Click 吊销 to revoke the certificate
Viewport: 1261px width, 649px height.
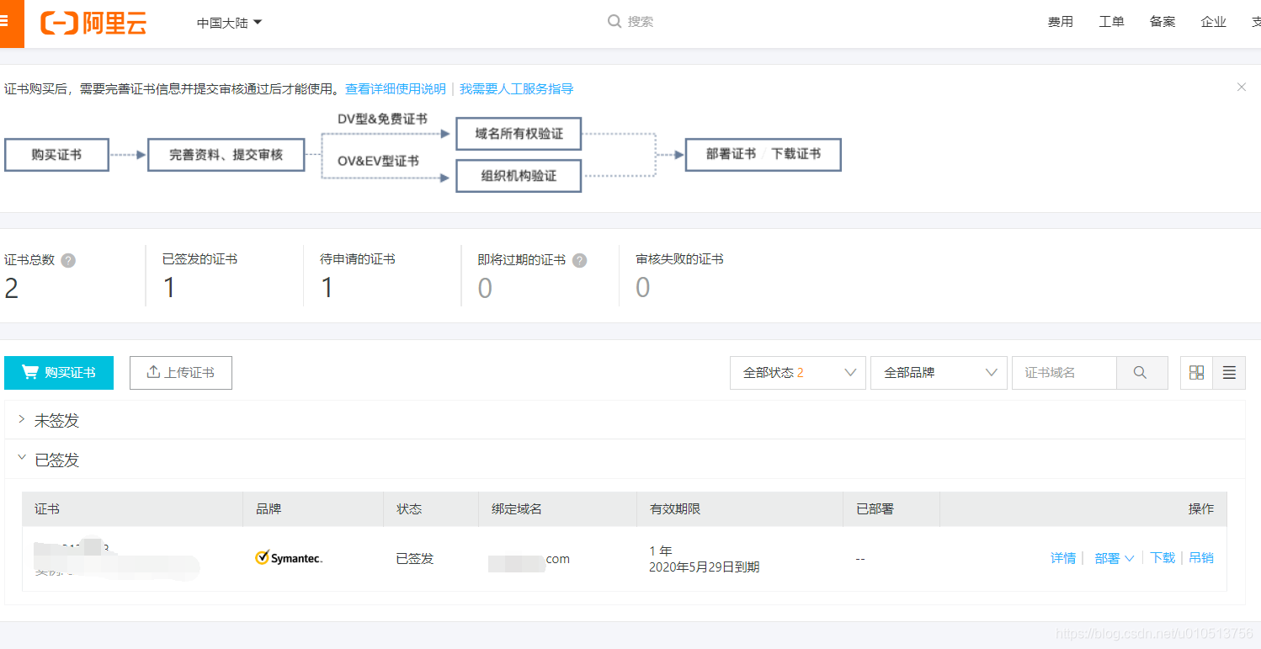pos(1201,557)
